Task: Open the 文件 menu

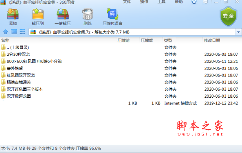Action: [127, 2]
